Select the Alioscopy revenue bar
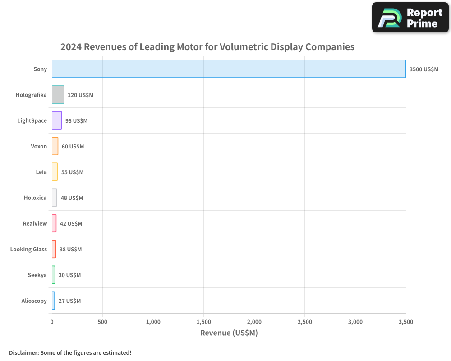Screen dimensions: 451x361 click(53, 301)
